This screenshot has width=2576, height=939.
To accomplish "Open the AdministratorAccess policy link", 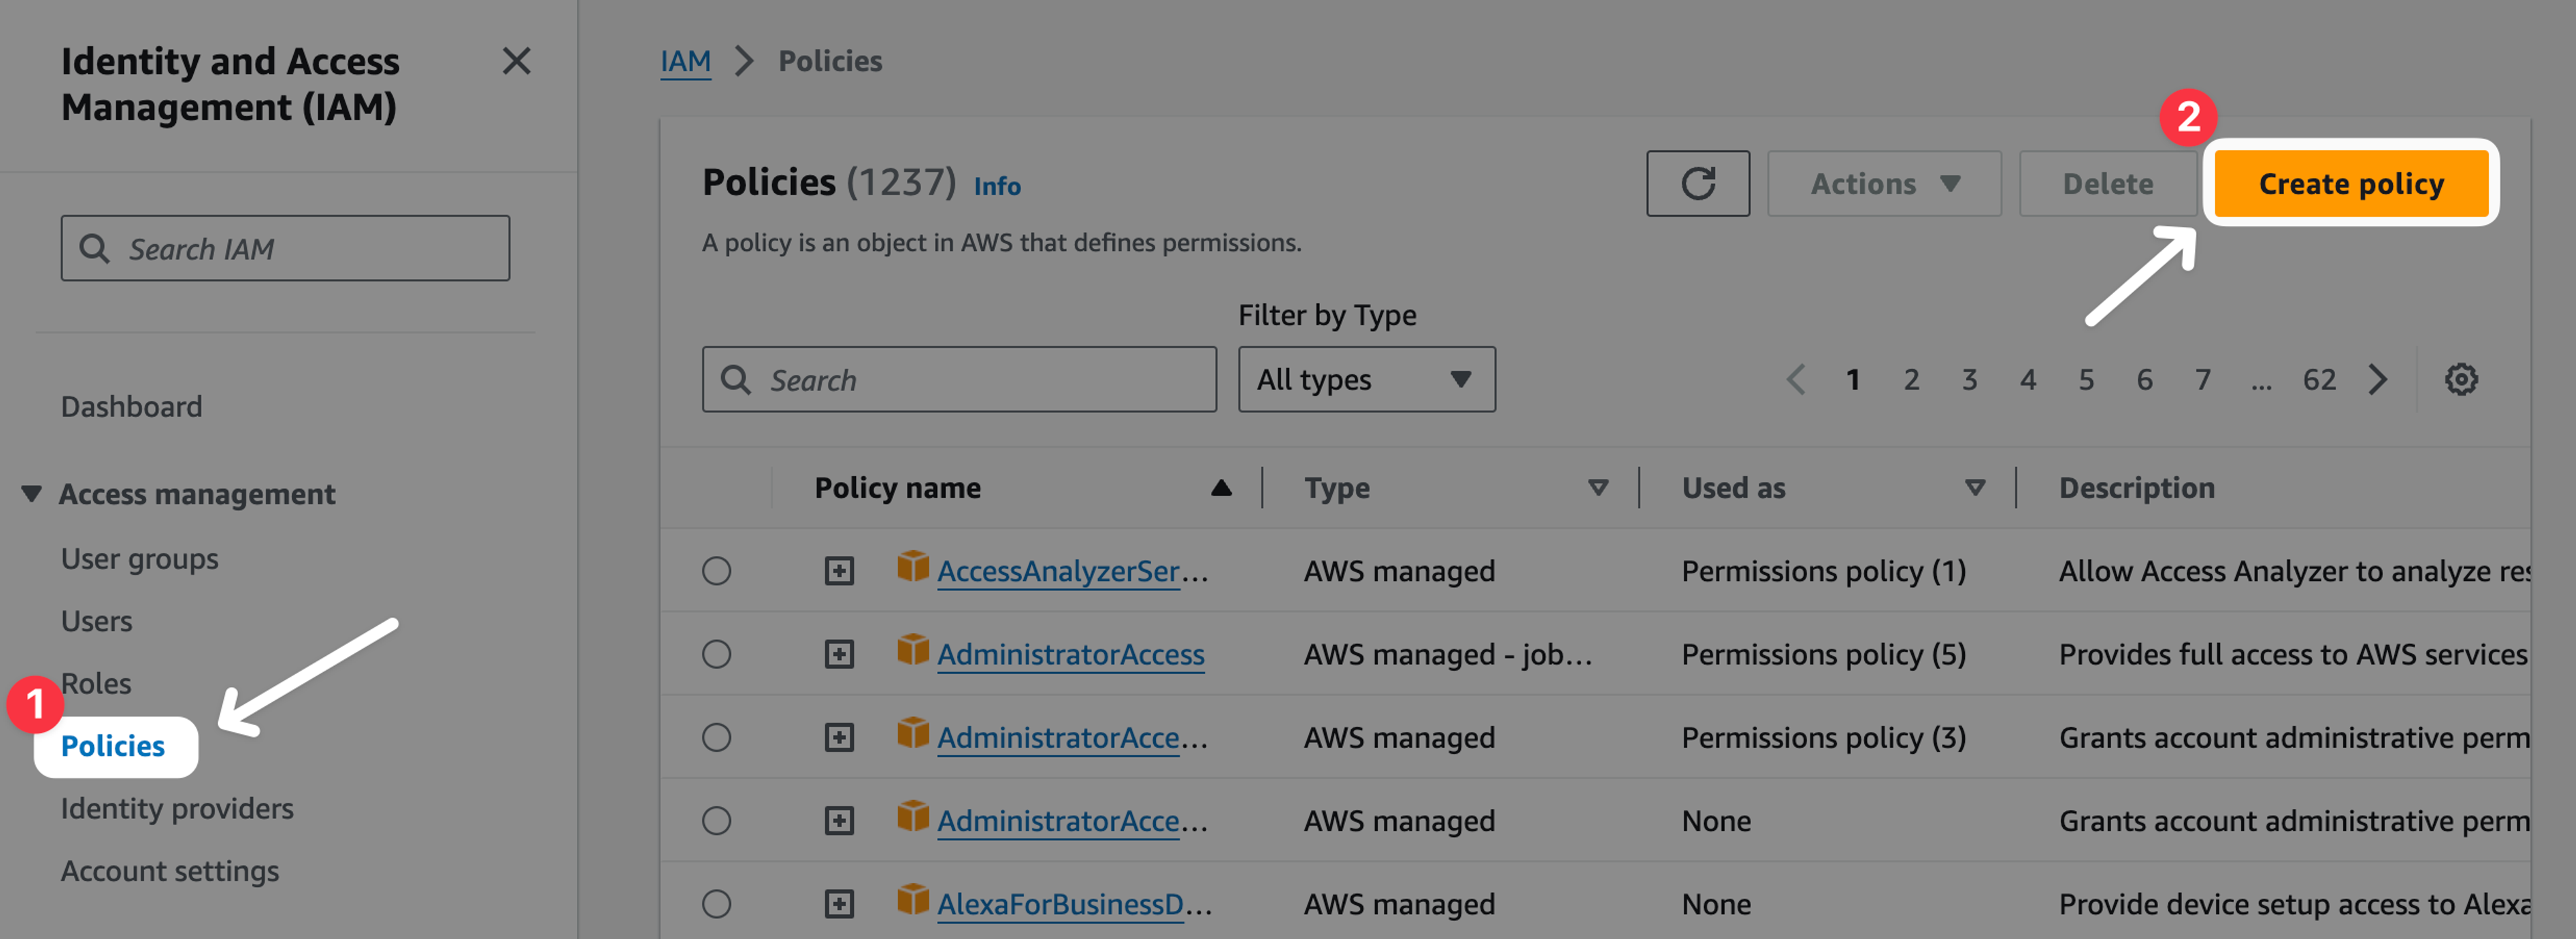I will pyautogui.click(x=1071, y=654).
